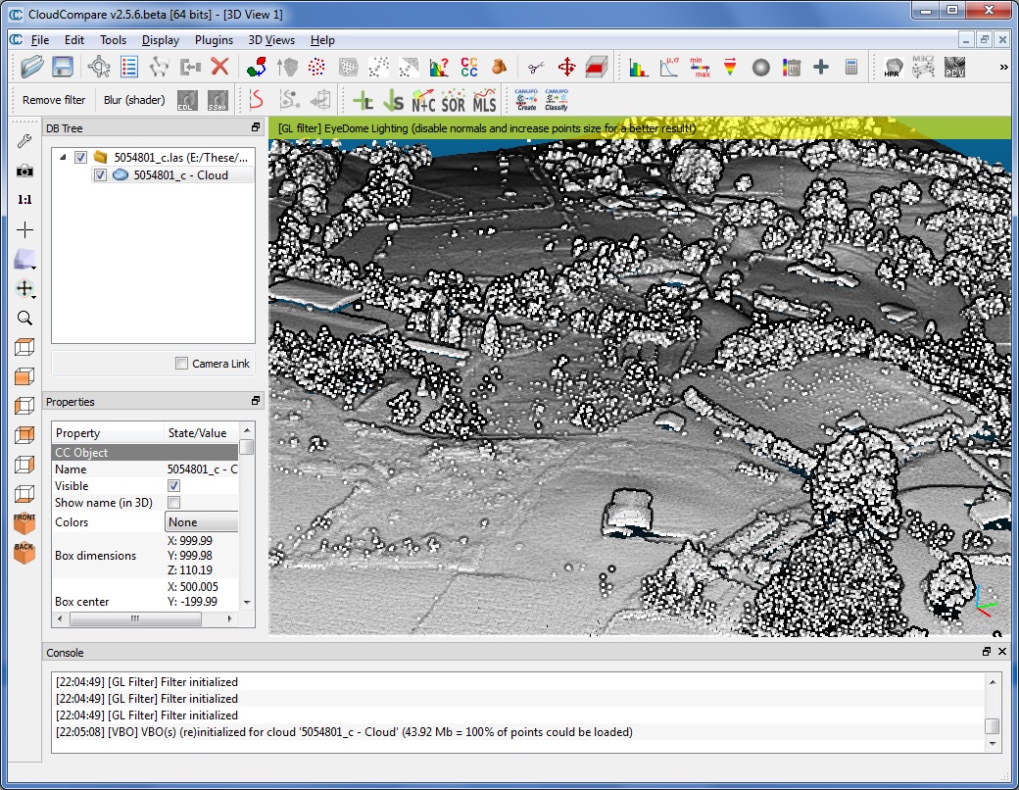
Task: Activate the SOR filter tool
Action: (x=453, y=100)
